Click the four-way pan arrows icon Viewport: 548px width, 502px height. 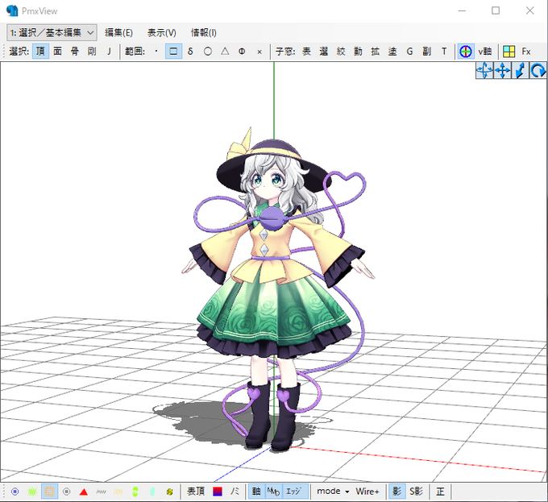coord(502,70)
